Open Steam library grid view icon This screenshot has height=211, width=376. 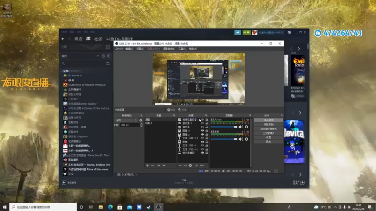(108, 47)
